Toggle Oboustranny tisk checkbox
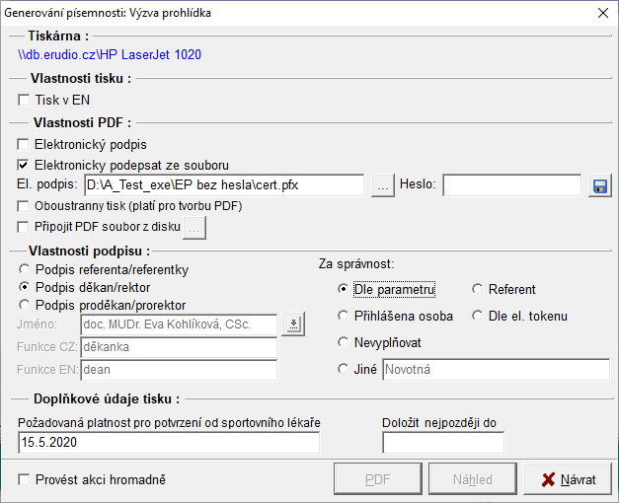This screenshot has width=619, height=503. (x=24, y=206)
